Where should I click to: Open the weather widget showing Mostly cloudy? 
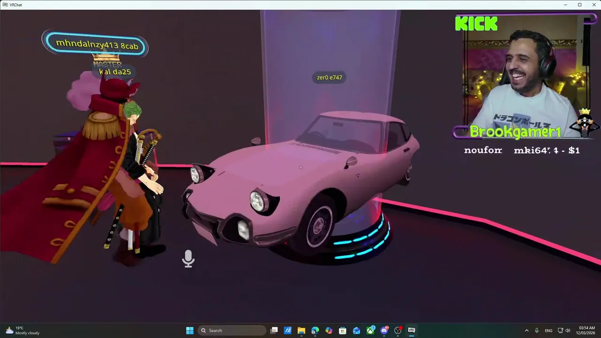coord(23,330)
